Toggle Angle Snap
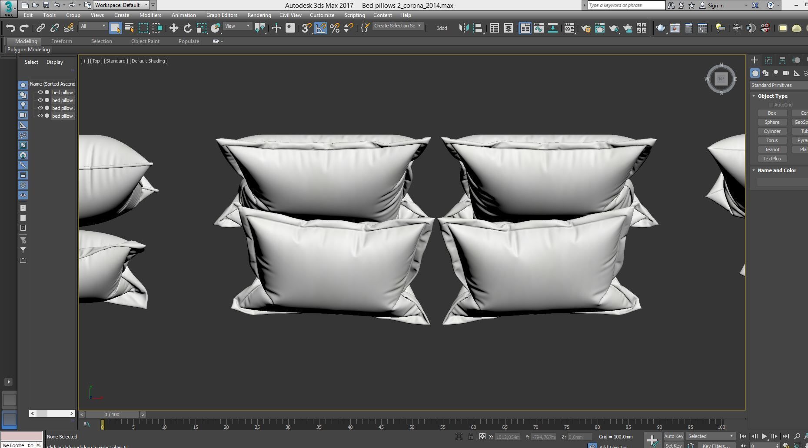 click(x=321, y=28)
